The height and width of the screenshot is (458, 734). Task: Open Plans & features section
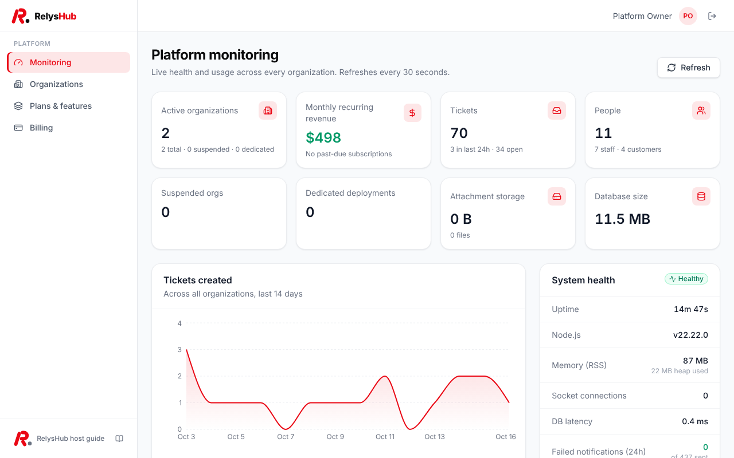69,106
